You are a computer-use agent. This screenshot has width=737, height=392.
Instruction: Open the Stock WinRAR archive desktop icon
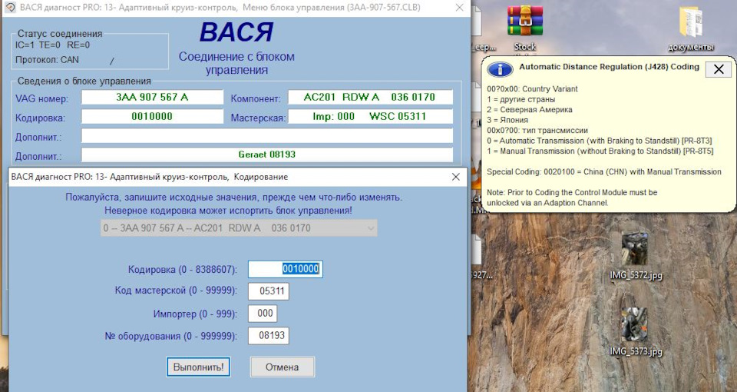click(x=525, y=28)
